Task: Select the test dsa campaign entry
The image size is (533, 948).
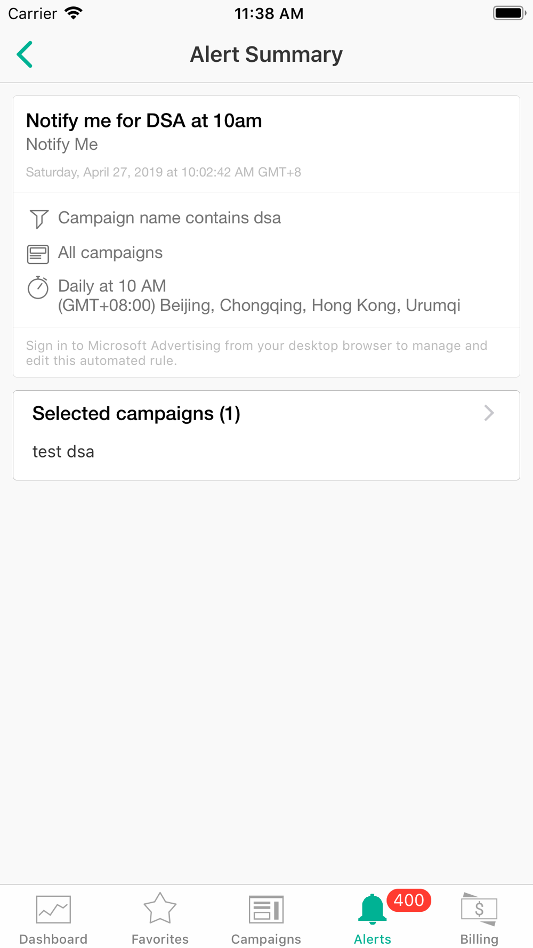Action: point(63,452)
